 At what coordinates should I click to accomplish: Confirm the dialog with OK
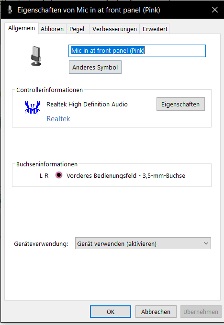pos(111,312)
